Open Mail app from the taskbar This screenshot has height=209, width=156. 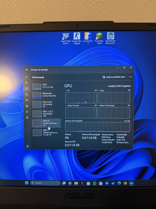(101, 183)
